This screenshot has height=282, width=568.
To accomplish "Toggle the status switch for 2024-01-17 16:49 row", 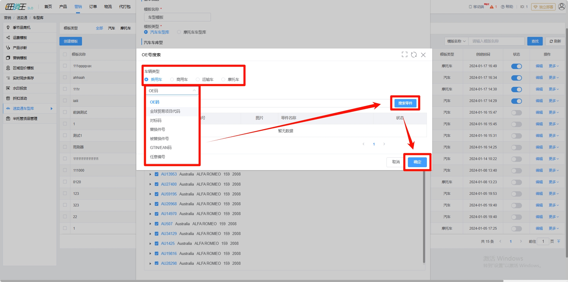I will click(516, 66).
